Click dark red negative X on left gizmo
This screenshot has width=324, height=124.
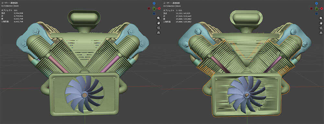point(149,8)
